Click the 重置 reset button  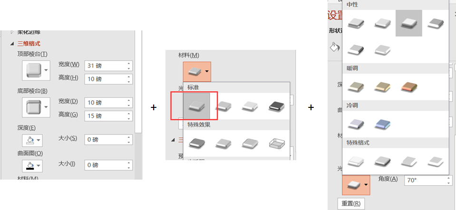click(x=351, y=203)
